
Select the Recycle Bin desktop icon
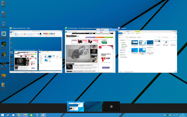4,24
